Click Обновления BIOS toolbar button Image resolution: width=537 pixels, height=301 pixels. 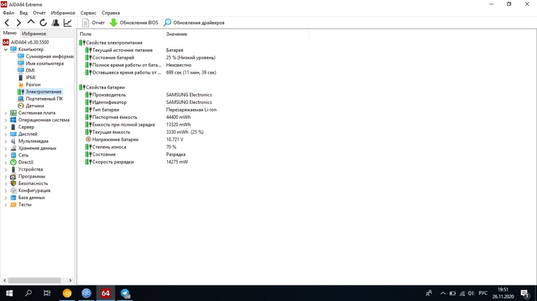[x=134, y=23]
